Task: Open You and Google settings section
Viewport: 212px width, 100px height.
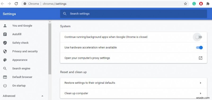Action: pyautogui.click(x=22, y=26)
